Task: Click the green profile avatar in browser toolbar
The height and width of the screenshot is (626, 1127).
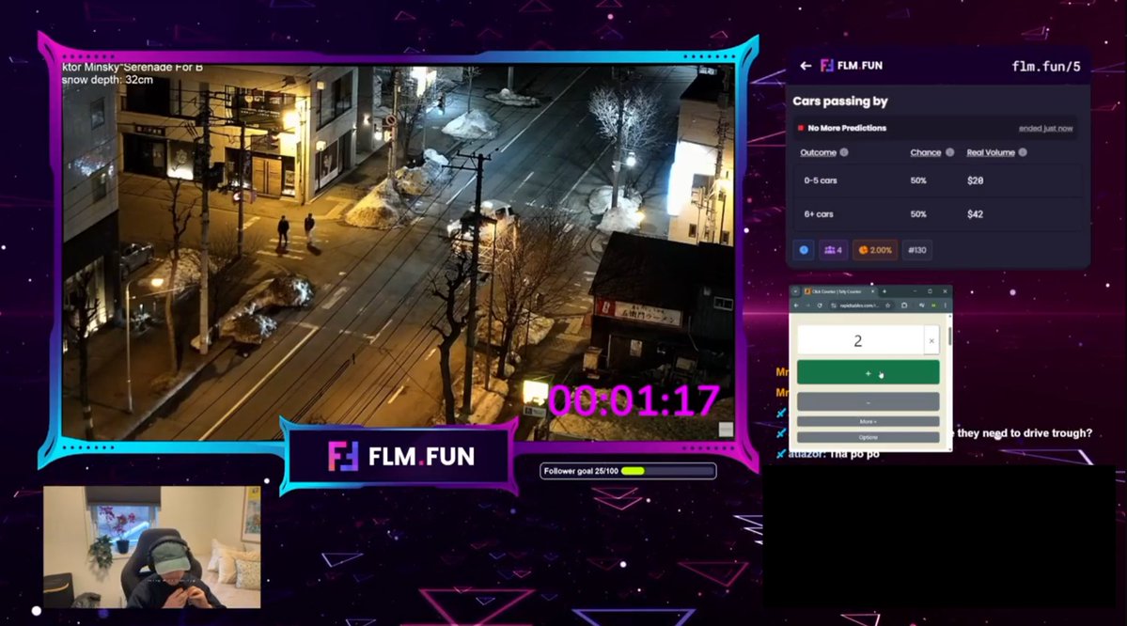Action: pyautogui.click(x=933, y=305)
